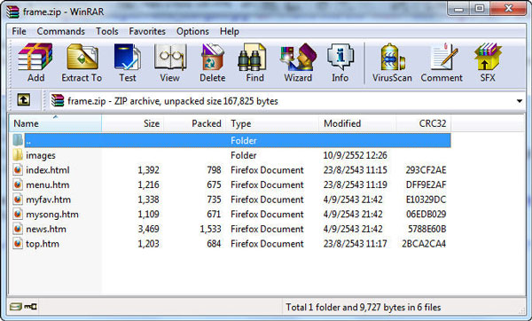Screen dimensions: 532x321
Task: Select the myfav.htm file name
Action: pos(48,200)
